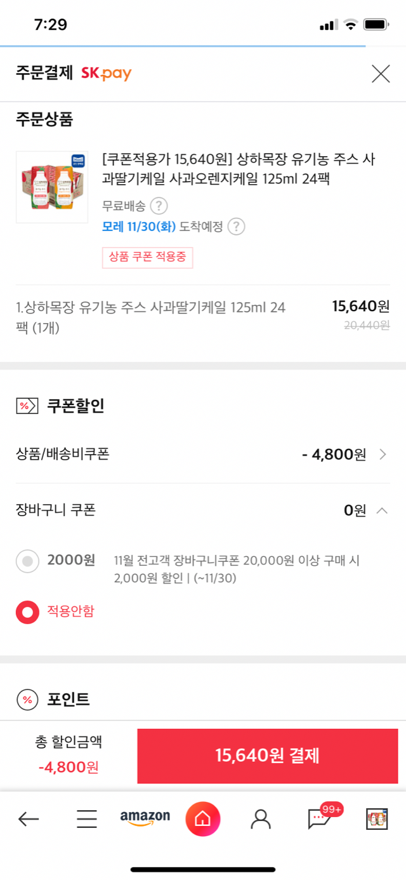406x880 pixels.
Task: Click the 15,640원 결제 button
Action: point(268,756)
